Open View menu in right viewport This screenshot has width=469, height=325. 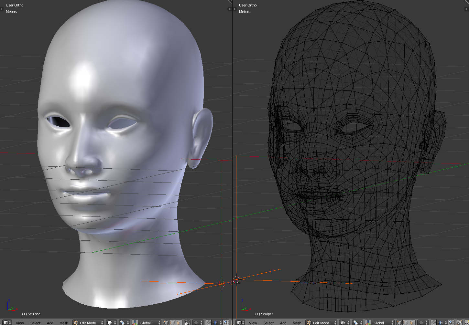tap(253, 323)
